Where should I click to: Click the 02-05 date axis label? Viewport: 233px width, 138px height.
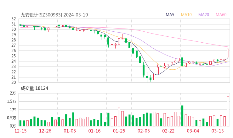click(144, 131)
